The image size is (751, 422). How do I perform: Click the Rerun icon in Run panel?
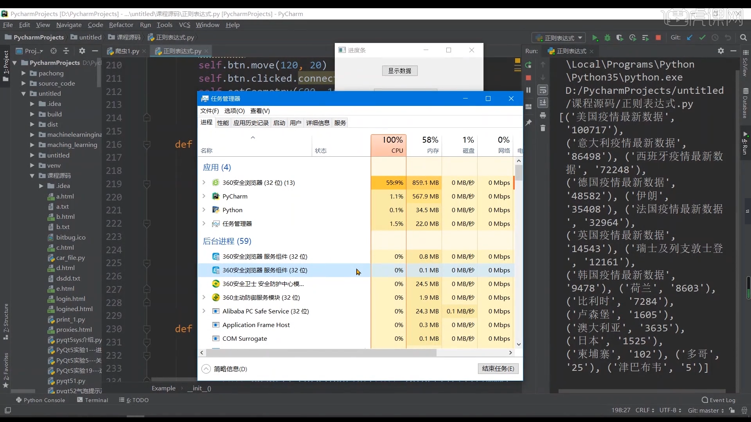pyautogui.click(x=528, y=65)
